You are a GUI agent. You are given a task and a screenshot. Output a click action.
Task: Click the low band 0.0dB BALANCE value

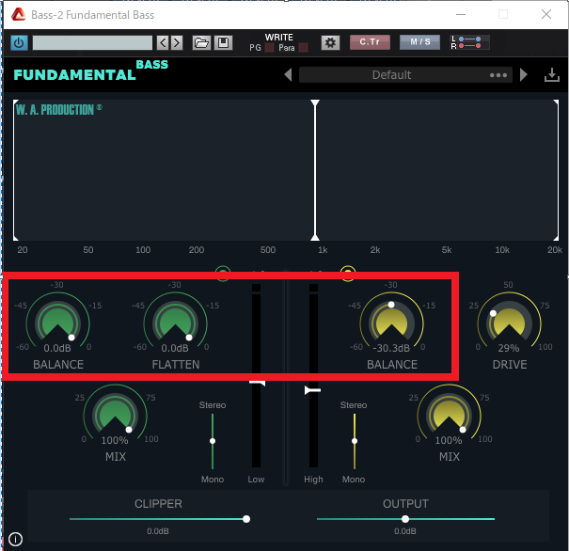(x=57, y=348)
